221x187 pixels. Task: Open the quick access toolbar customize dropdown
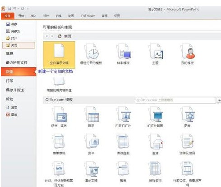(x=28, y=9)
